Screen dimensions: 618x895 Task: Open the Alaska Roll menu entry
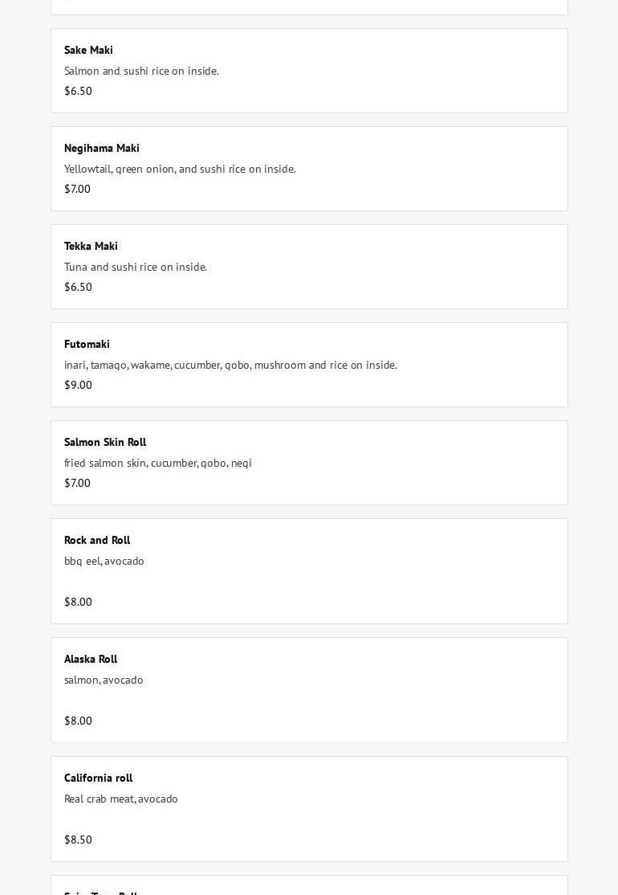click(x=91, y=659)
